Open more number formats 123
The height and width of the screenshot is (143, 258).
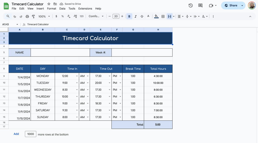82,16
